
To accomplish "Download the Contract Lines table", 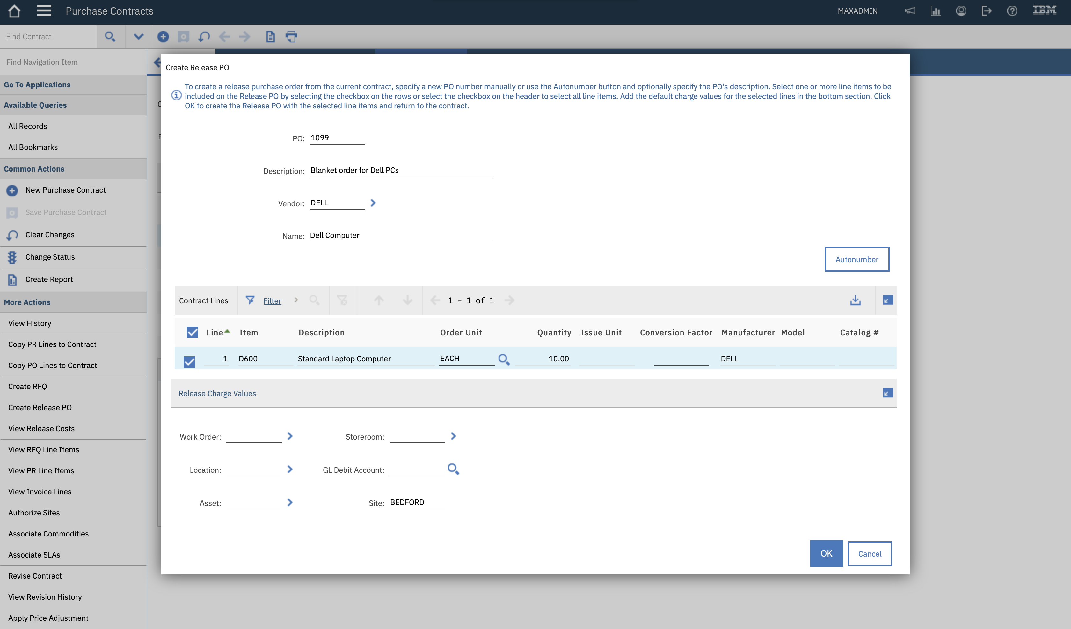I will (856, 300).
